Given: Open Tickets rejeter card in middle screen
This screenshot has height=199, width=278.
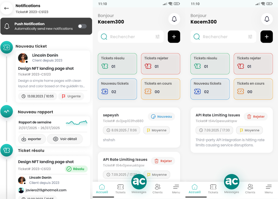Looking at the screenshot, I should pyautogui.click(x=161, y=64).
